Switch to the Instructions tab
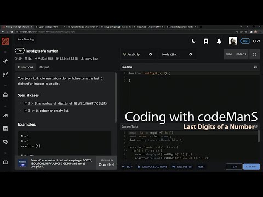The image size is (263, 197). coord(25,67)
